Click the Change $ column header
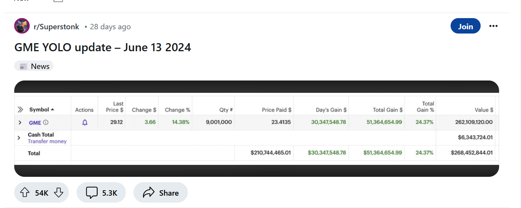Screen dimensions: 521x208 pyautogui.click(x=144, y=110)
